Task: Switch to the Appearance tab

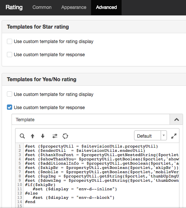Action: (74, 7)
